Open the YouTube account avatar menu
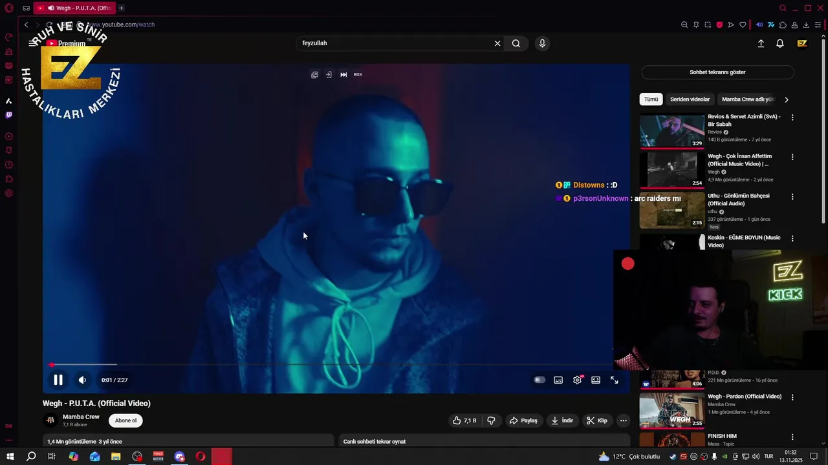The width and height of the screenshot is (828, 465). tap(802, 43)
